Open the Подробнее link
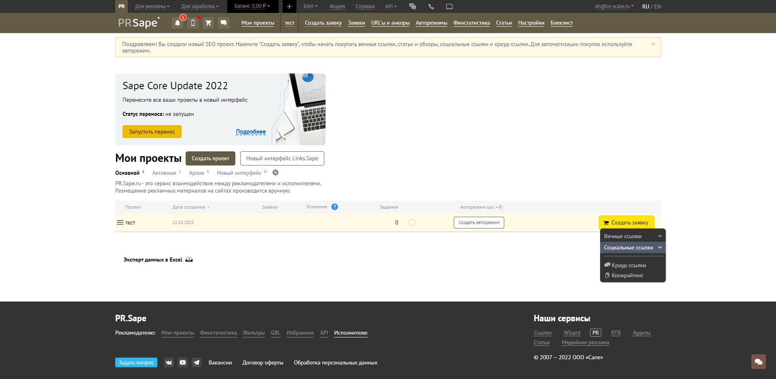776x379 pixels. pyautogui.click(x=251, y=132)
